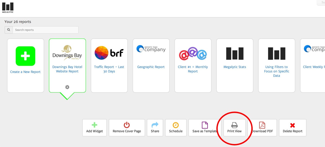This screenshot has height=147, width=325.
Task: Click the generic logo company thumbnail for Geographic Report
Action: 151,49
